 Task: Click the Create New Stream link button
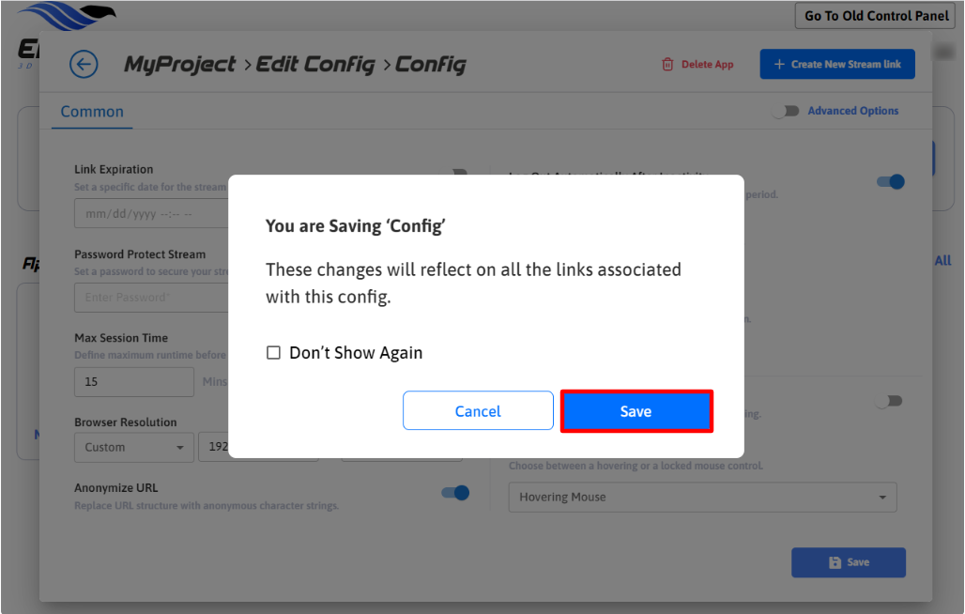tap(836, 65)
